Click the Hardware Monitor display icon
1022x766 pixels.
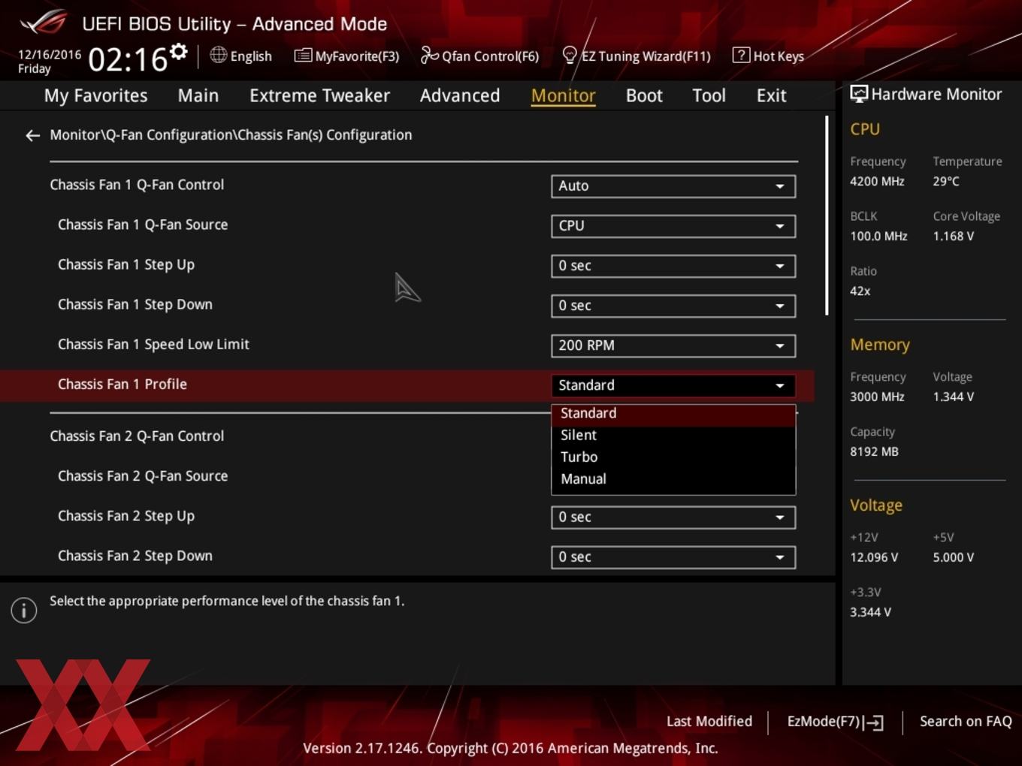(858, 94)
